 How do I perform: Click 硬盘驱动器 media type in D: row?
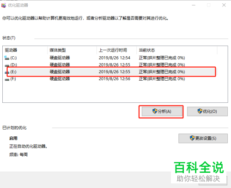[60, 65]
